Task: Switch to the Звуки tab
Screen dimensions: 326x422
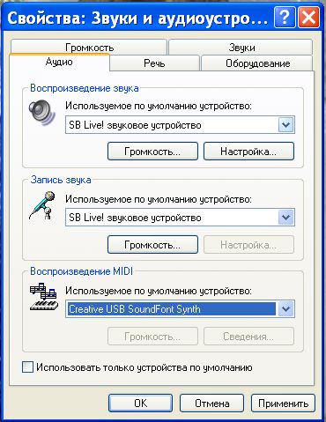Action: click(241, 48)
